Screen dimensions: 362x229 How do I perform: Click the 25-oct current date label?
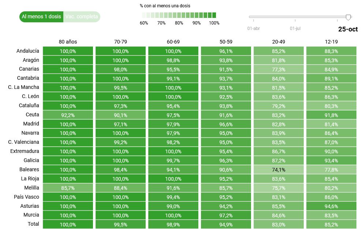[x=348, y=29]
